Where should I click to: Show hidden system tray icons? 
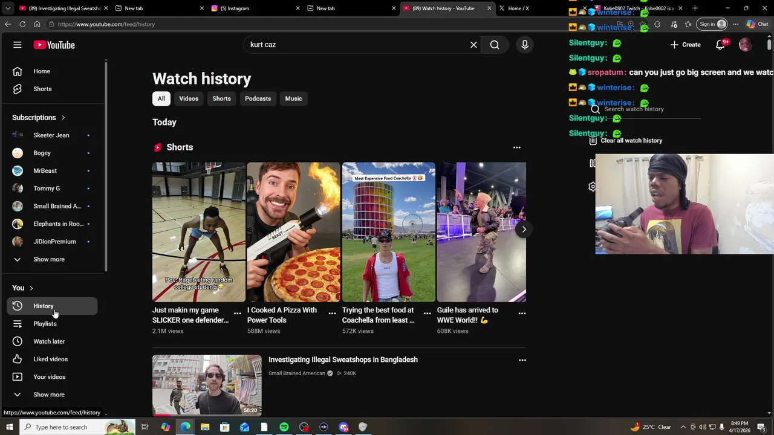tap(683, 427)
